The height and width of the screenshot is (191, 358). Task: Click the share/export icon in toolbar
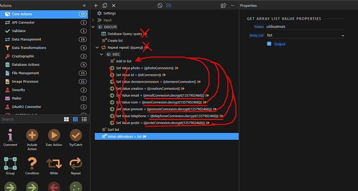(224, 6)
